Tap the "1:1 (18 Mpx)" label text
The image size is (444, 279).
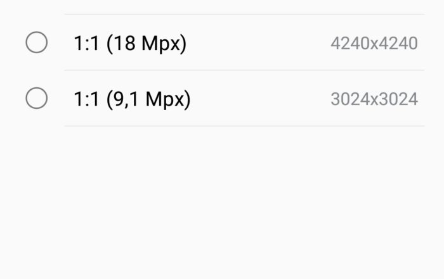pyautogui.click(x=130, y=43)
